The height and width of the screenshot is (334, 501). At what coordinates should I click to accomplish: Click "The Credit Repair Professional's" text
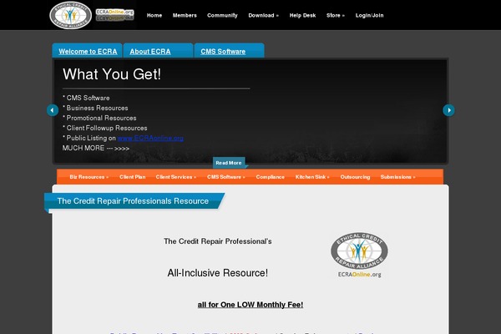point(218,241)
